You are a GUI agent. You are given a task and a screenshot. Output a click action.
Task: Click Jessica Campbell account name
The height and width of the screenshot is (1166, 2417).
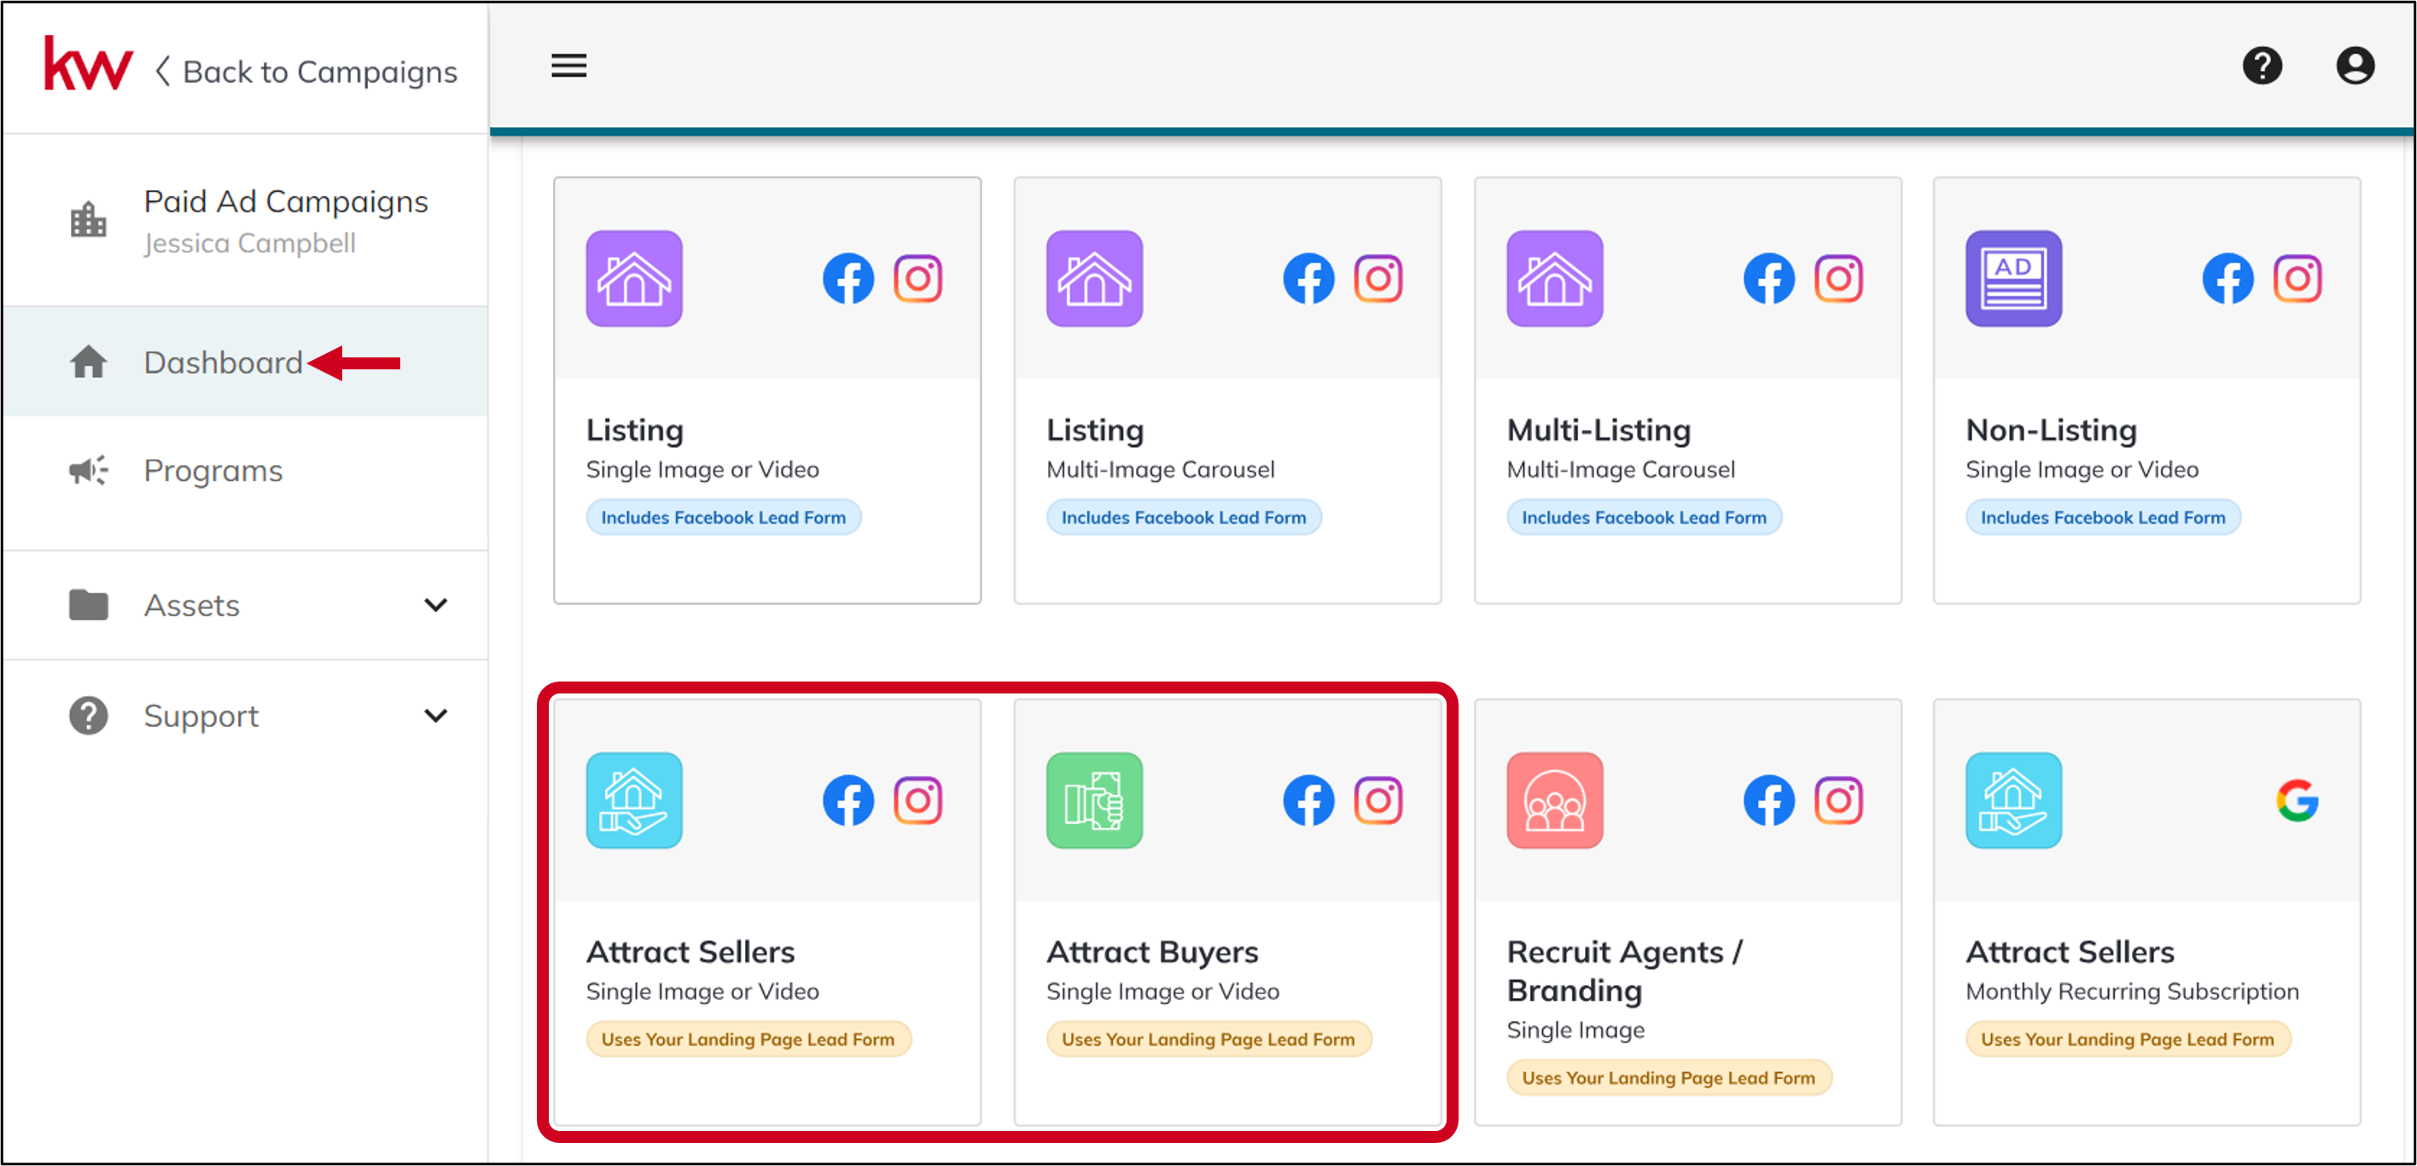249,243
